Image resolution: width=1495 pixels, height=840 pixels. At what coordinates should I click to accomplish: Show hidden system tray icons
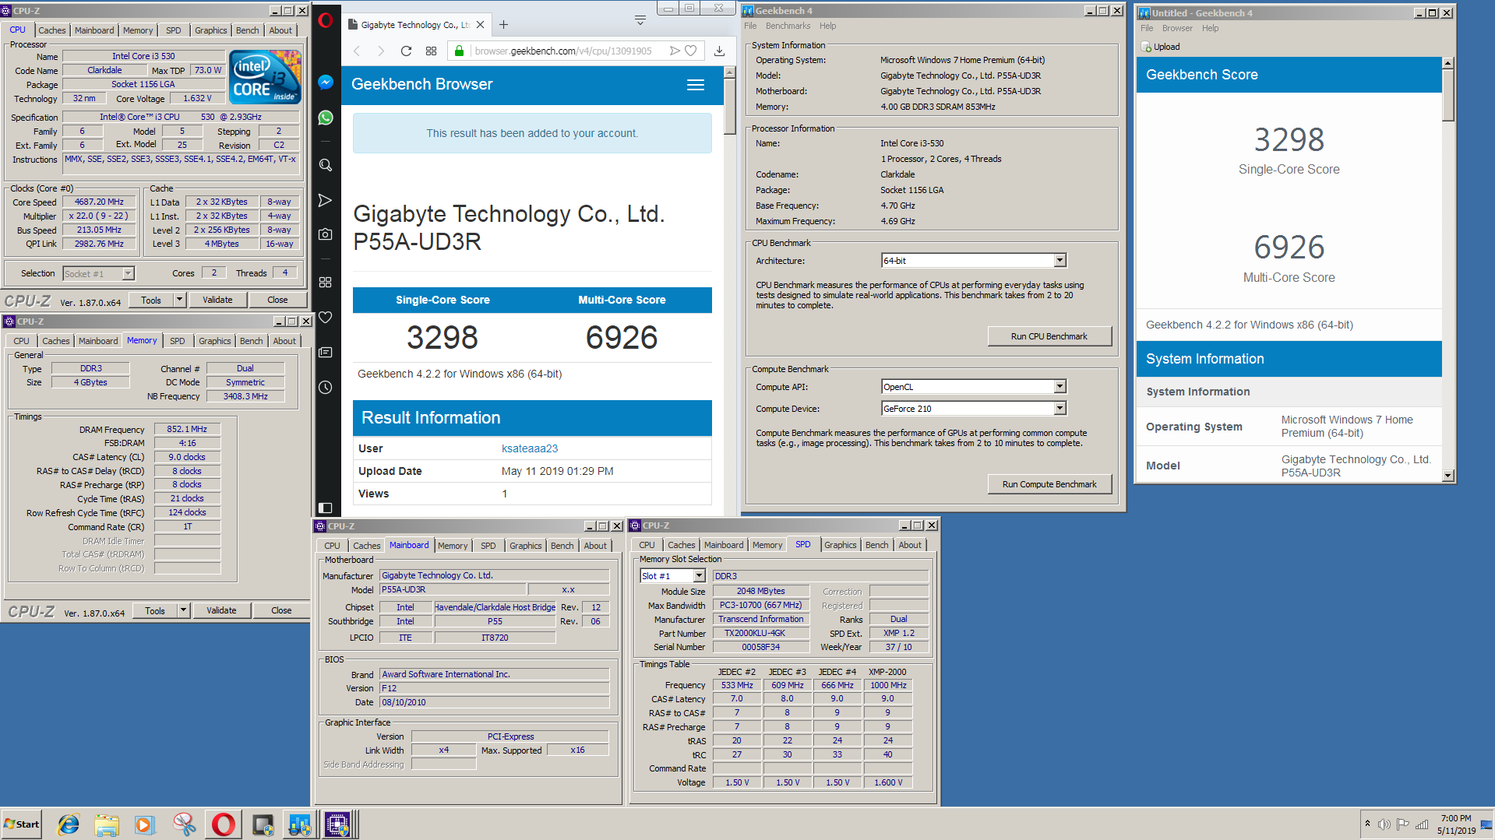1367,824
